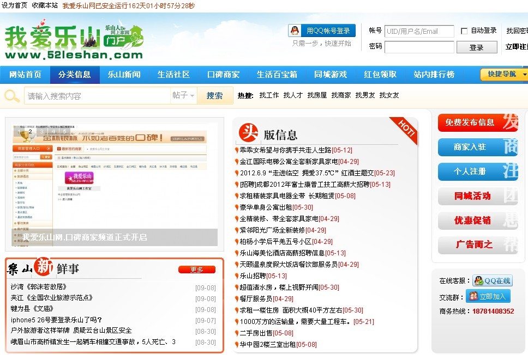Image resolution: width=528 pixels, height=355 pixels.
Task: Click hot search link 找女友
Action: coord(389,95)
